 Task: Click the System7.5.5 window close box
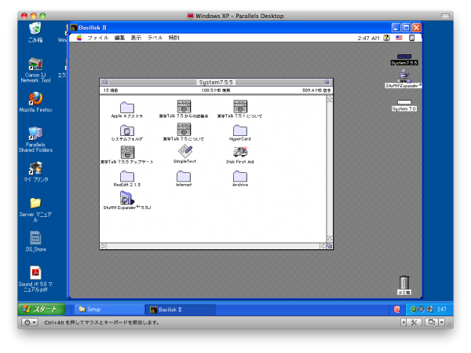pyautogui.click(x=105, y=82)
